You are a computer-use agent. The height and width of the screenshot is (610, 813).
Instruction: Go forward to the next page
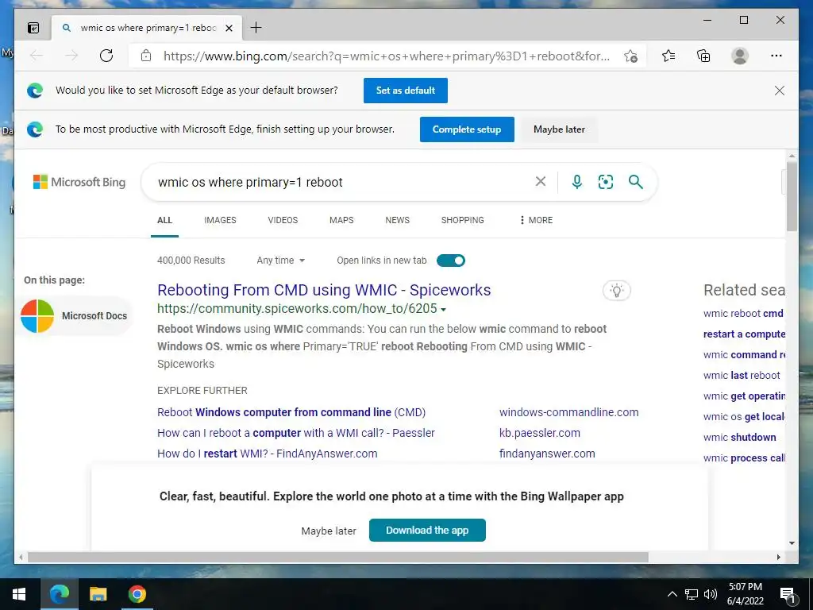tap(71, 56)
